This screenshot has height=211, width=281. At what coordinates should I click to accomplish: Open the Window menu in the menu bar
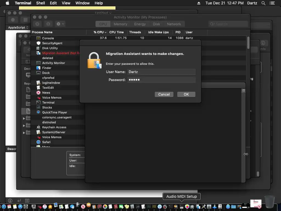(82, 3)
